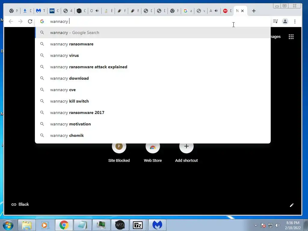
Task: Select the 'wannacry download' suggestion
Action: point(153,78)
